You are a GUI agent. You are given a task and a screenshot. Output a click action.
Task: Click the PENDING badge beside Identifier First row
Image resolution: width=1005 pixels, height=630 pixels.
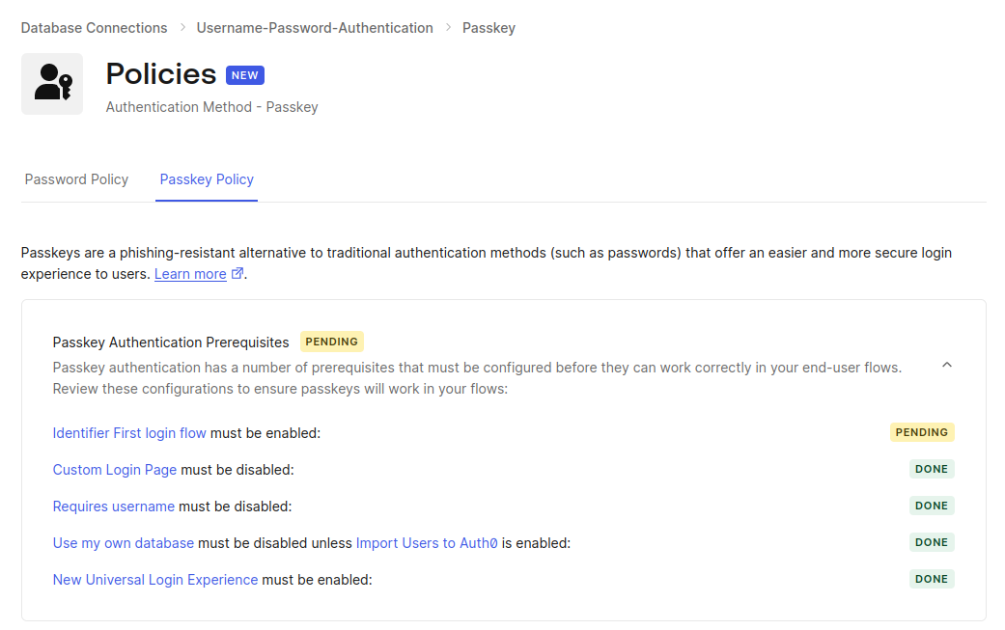click(921, 432)
